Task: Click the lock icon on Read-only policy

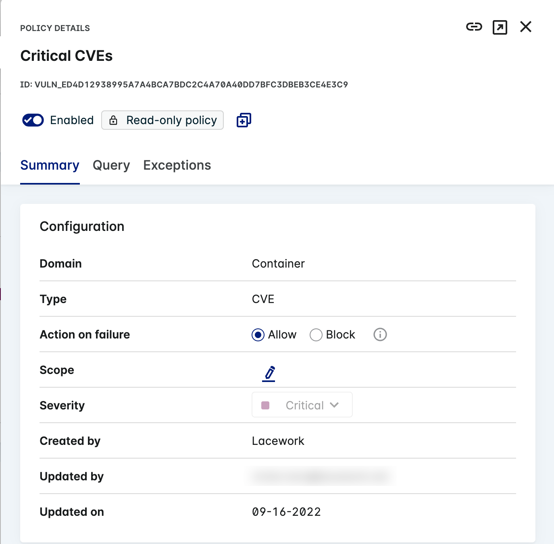Action: tap(113, 120)
